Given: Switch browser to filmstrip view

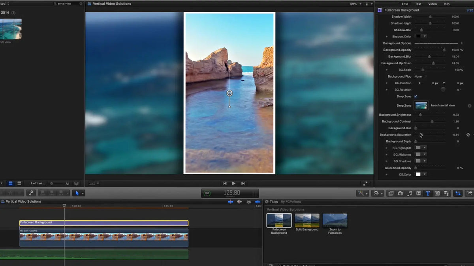Looking at the screenshot, I should tap(10, 183).
